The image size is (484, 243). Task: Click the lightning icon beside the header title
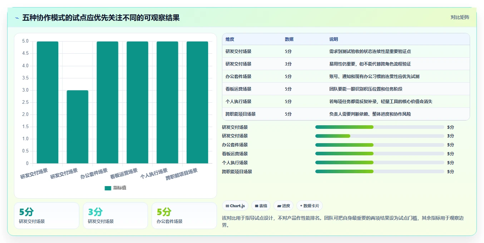pyautogui.click(x=17, y=18)
